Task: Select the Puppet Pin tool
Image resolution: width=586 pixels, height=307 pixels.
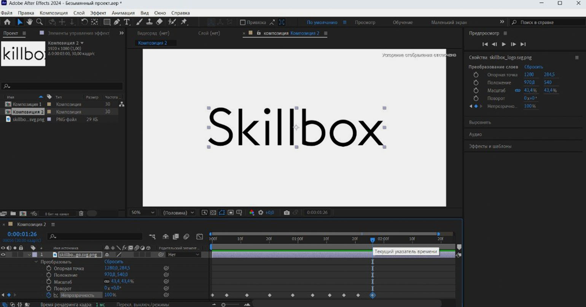Action: (x=184, y=22)
